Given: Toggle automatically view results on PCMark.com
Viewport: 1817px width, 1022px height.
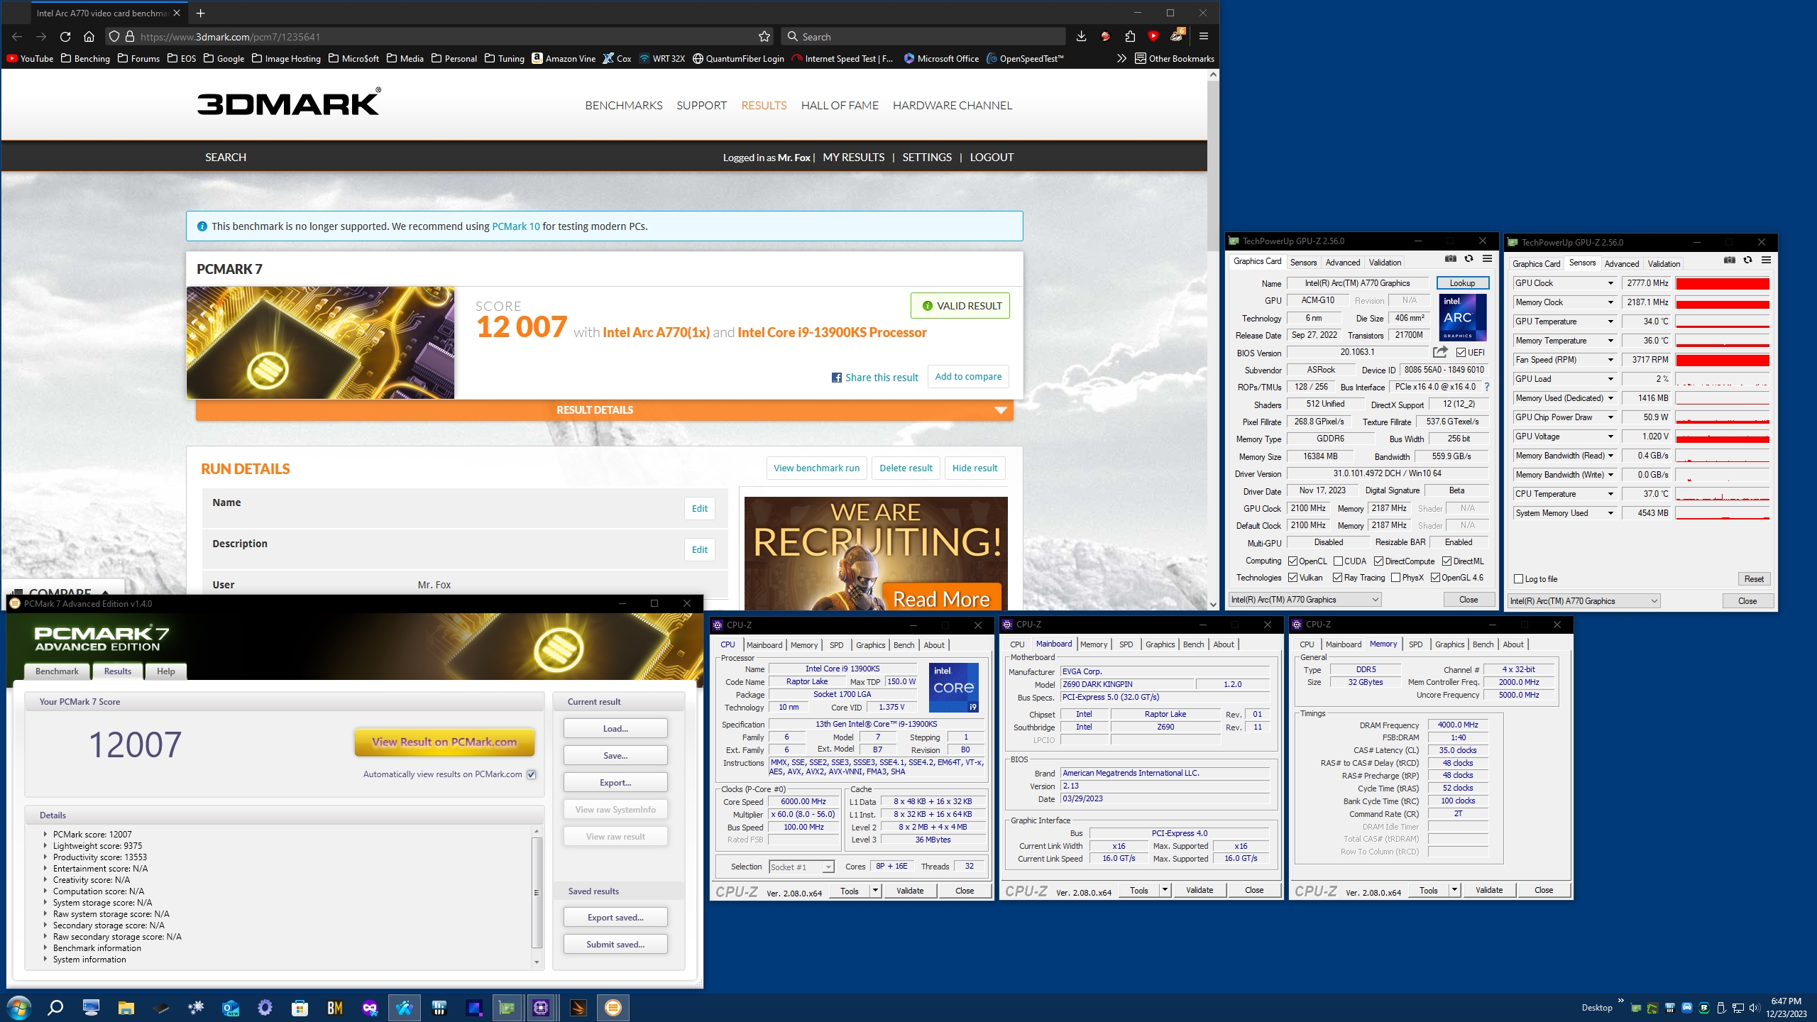Looking at the screenshot, I should [532, 774].
